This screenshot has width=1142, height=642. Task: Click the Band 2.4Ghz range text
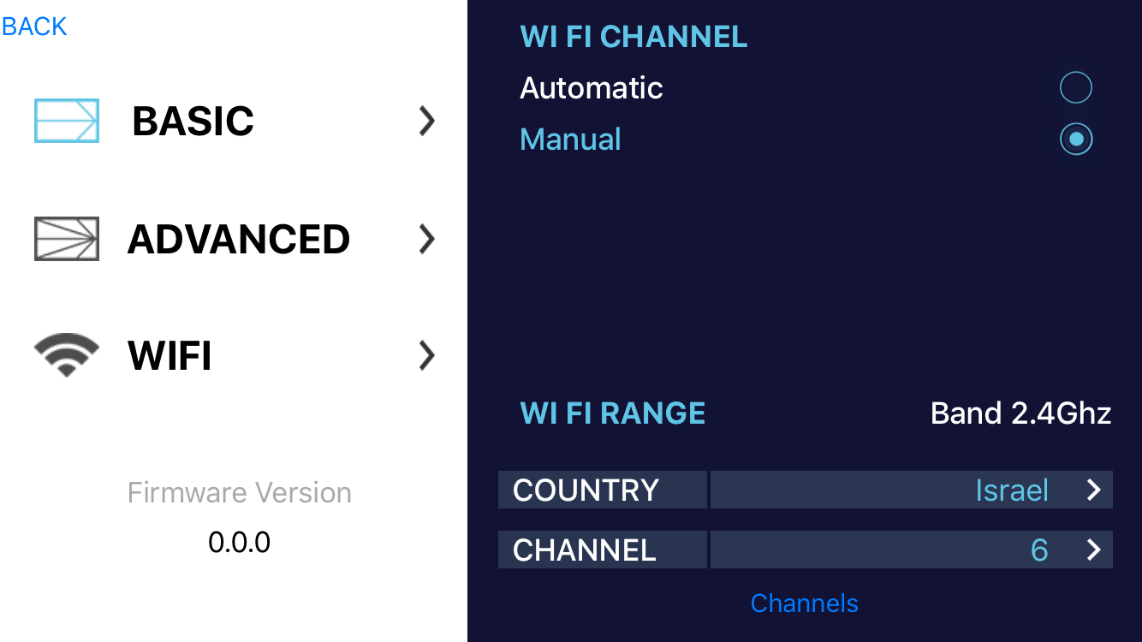tap(1020, 413)
